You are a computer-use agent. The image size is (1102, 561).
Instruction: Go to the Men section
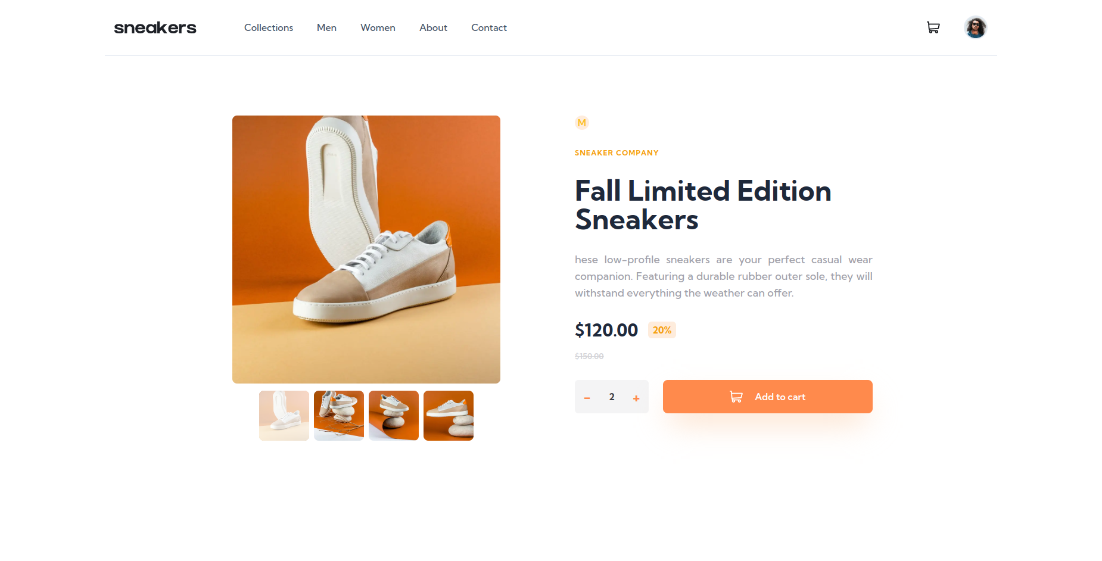[326, 27]
